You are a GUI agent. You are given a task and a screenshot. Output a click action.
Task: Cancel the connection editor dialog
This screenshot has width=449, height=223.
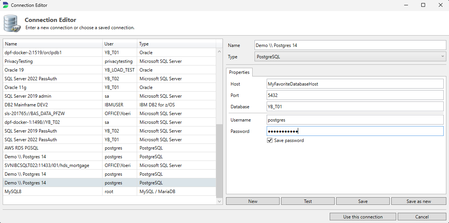pyautogui.click(x=422, y=217)
